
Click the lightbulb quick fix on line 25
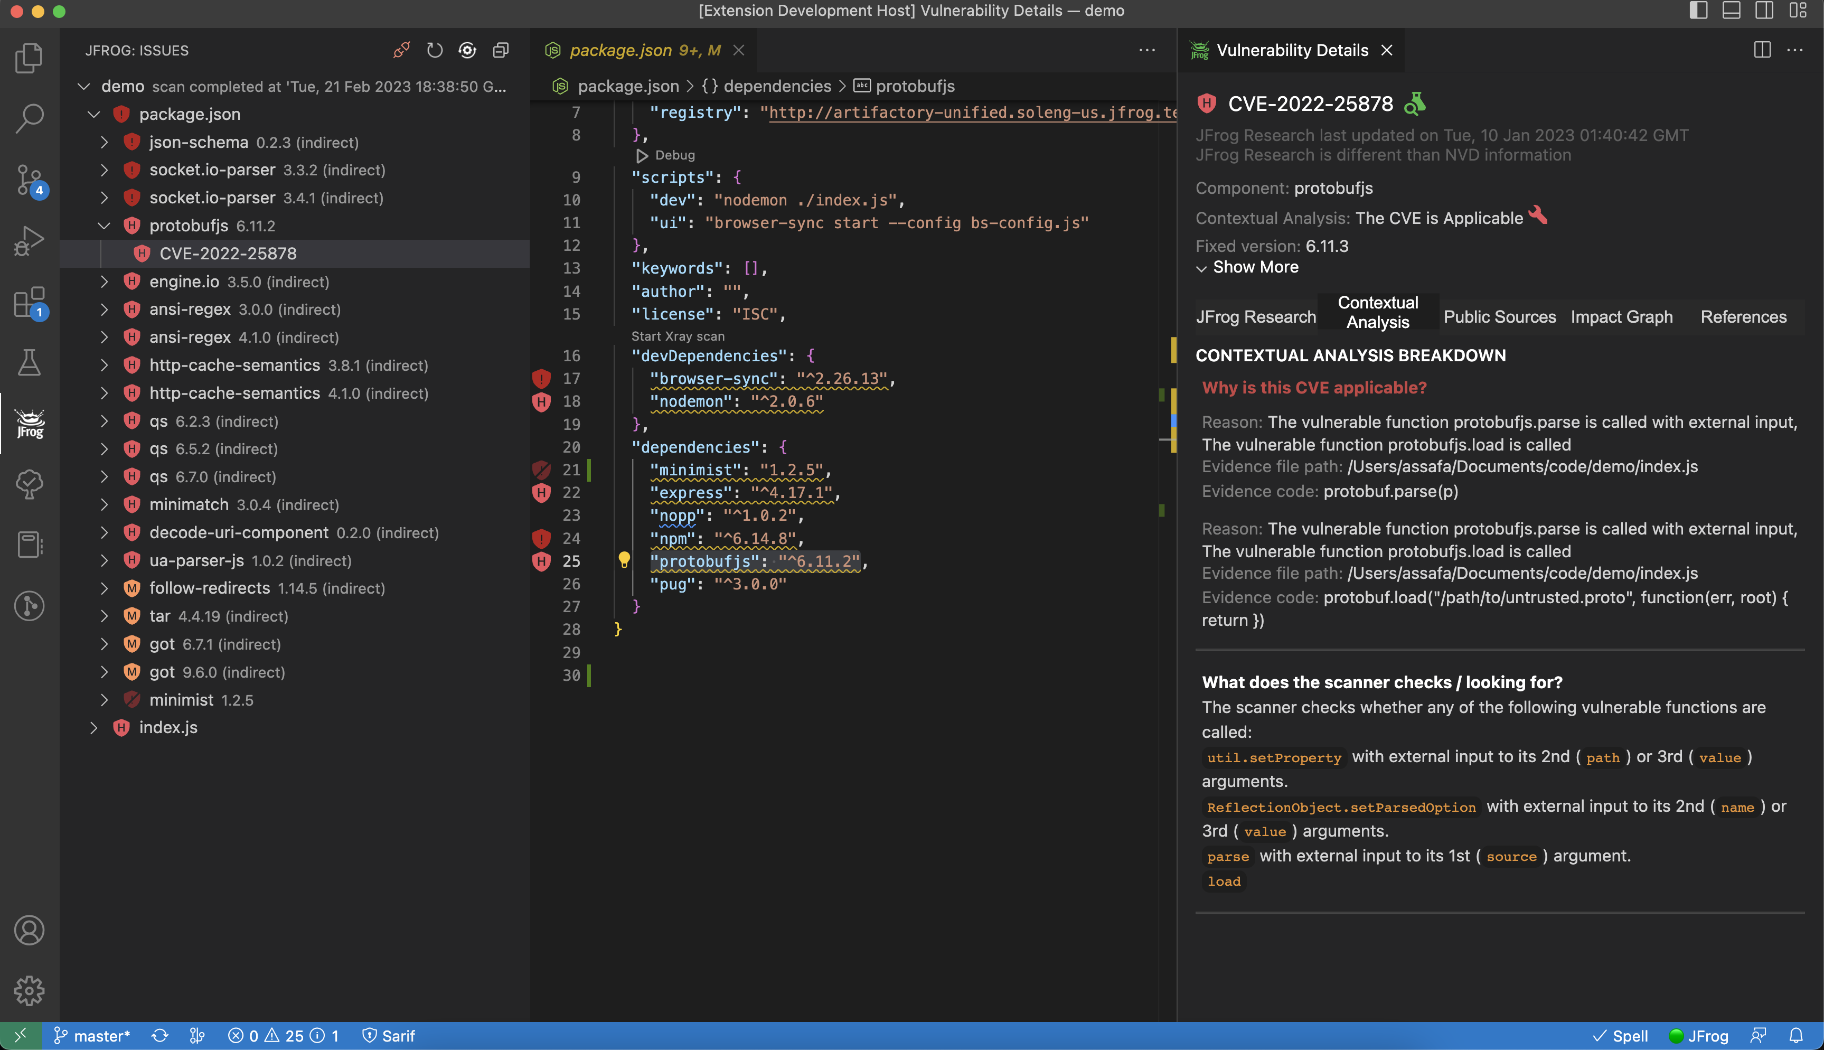624,560
